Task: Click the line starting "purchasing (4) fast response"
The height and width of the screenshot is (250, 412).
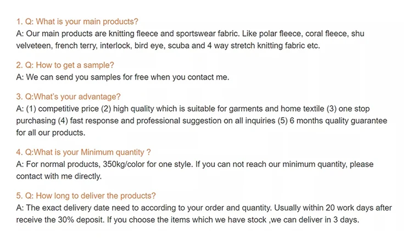Action: click(x=202, y=120)
